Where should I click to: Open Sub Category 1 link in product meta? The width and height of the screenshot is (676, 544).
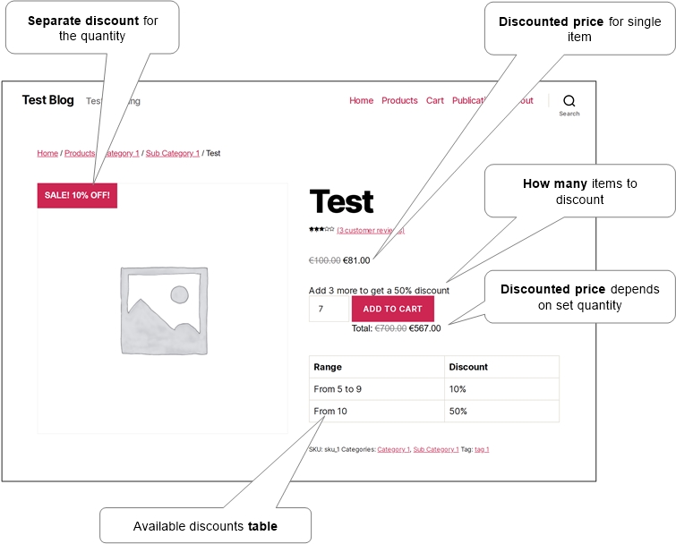[436, 449]
